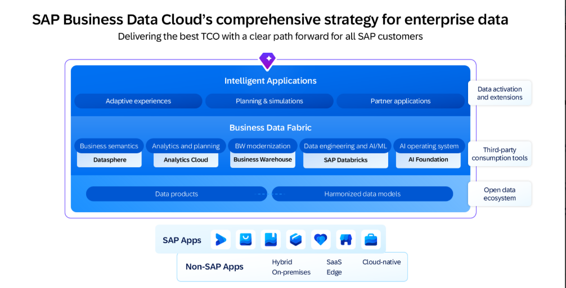Click the purple gem sparkle icon
Viewport: 566px width, 288px height.
click(x=267, y=61)
